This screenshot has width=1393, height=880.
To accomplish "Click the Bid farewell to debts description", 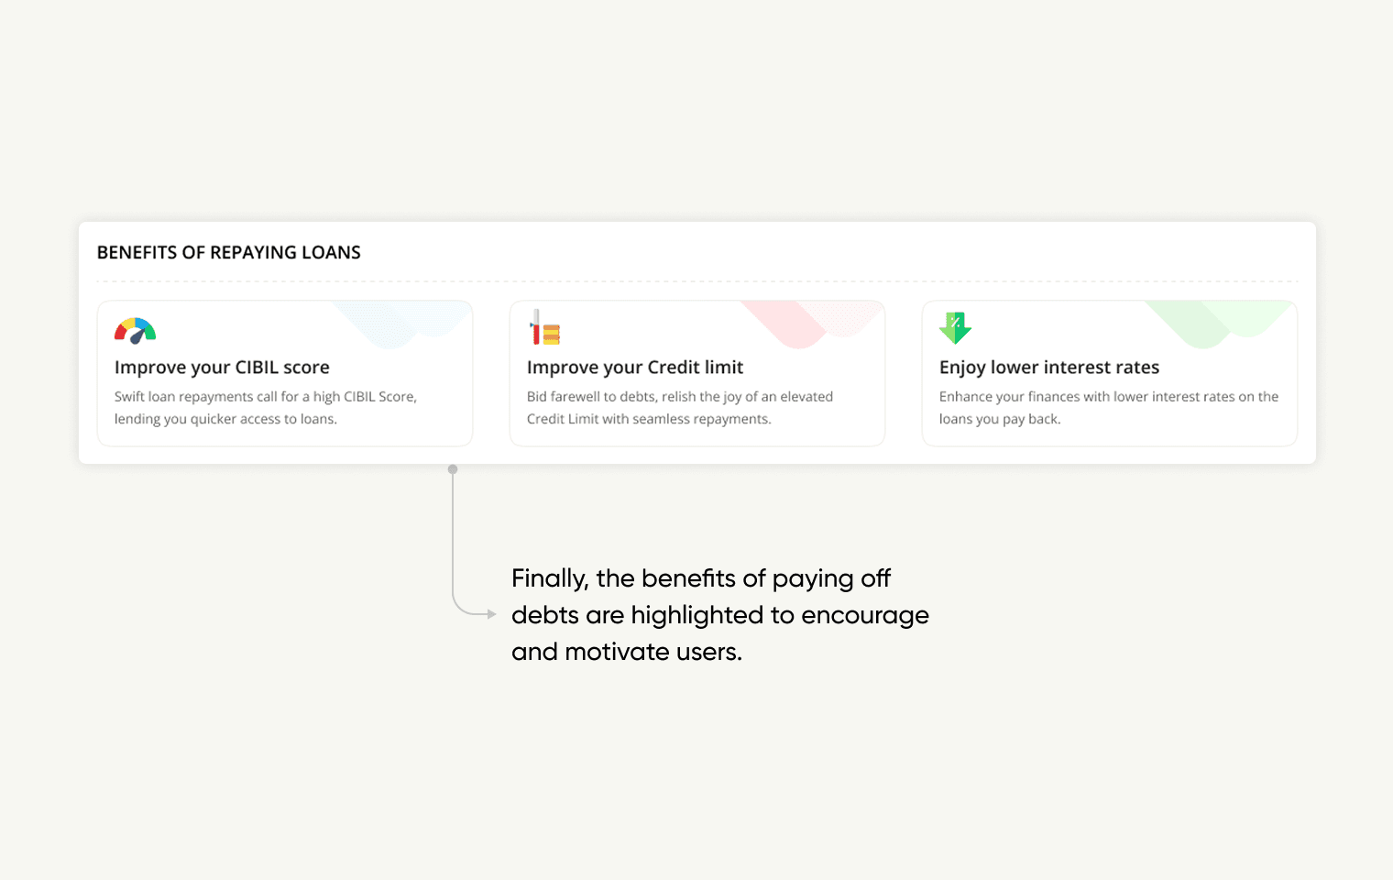I will click(x=680, y=408).
